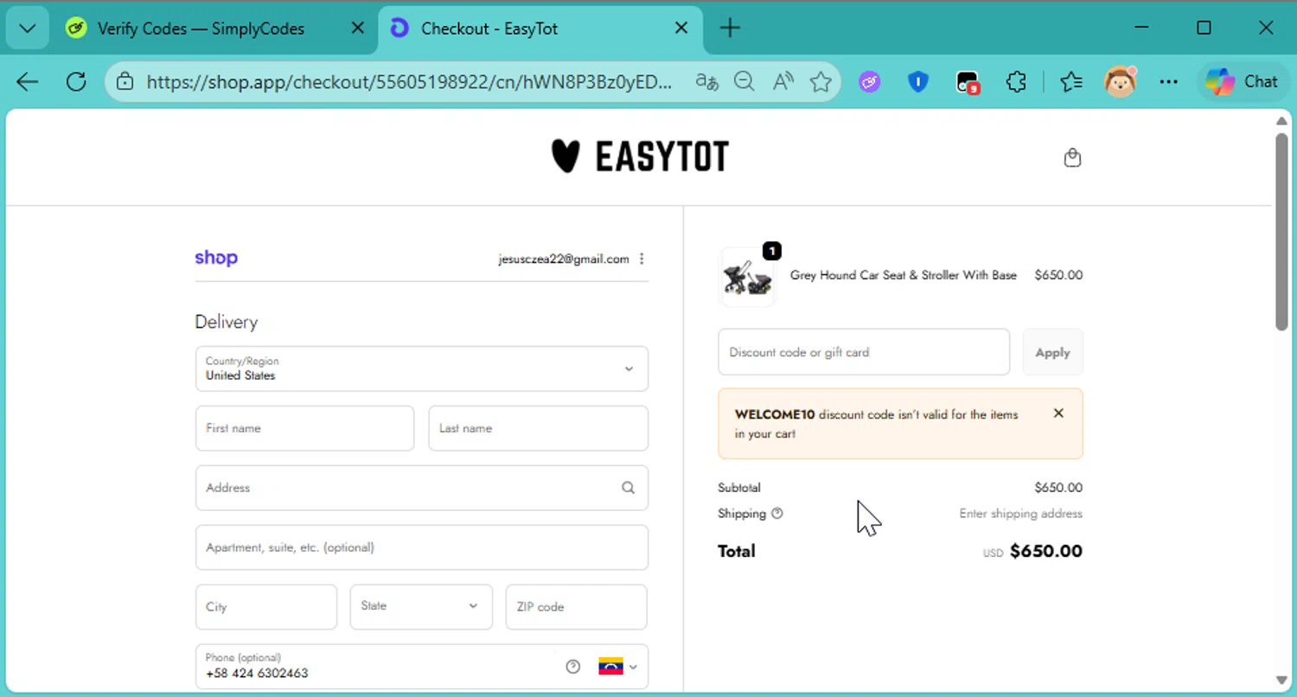Click the Delivery heading

pyautogui.click(x=227, y=322)
